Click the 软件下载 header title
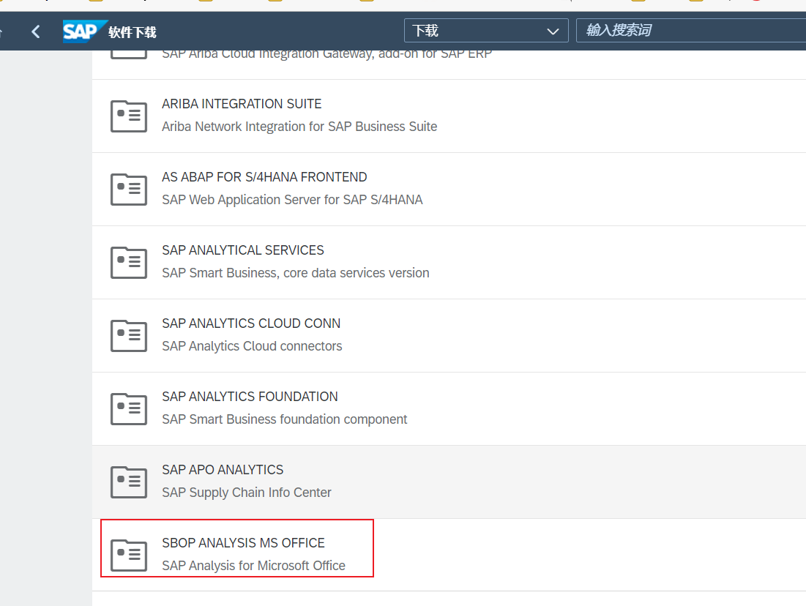806x606 pixels. click(x=132, y=32)
